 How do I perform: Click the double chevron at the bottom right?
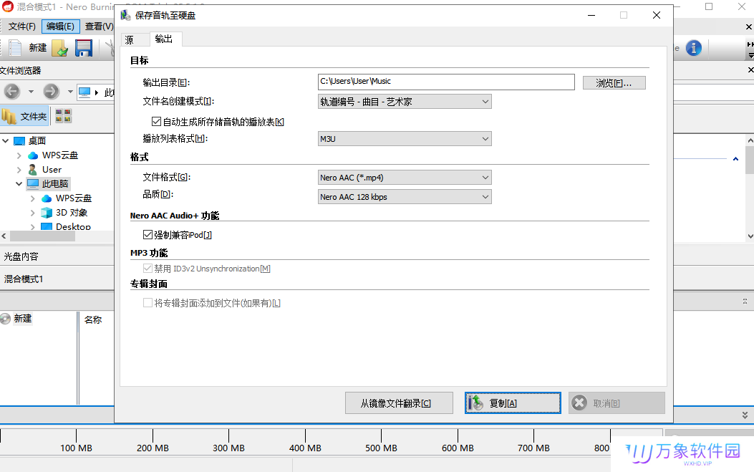(x=745, y=415)
